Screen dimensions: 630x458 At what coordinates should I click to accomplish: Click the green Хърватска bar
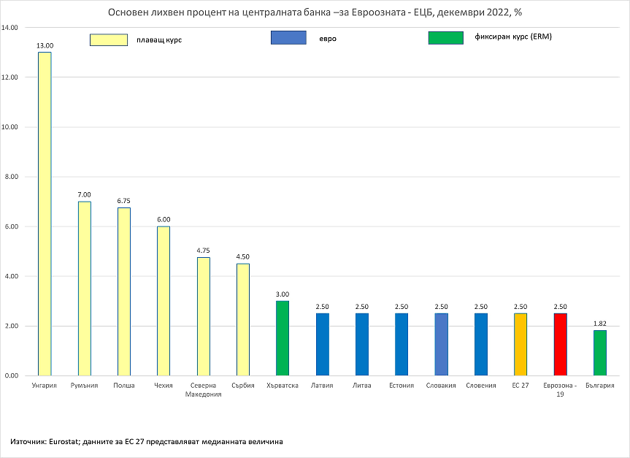coord(283,337)
